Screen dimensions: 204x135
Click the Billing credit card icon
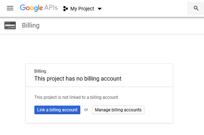coord(10,25)
